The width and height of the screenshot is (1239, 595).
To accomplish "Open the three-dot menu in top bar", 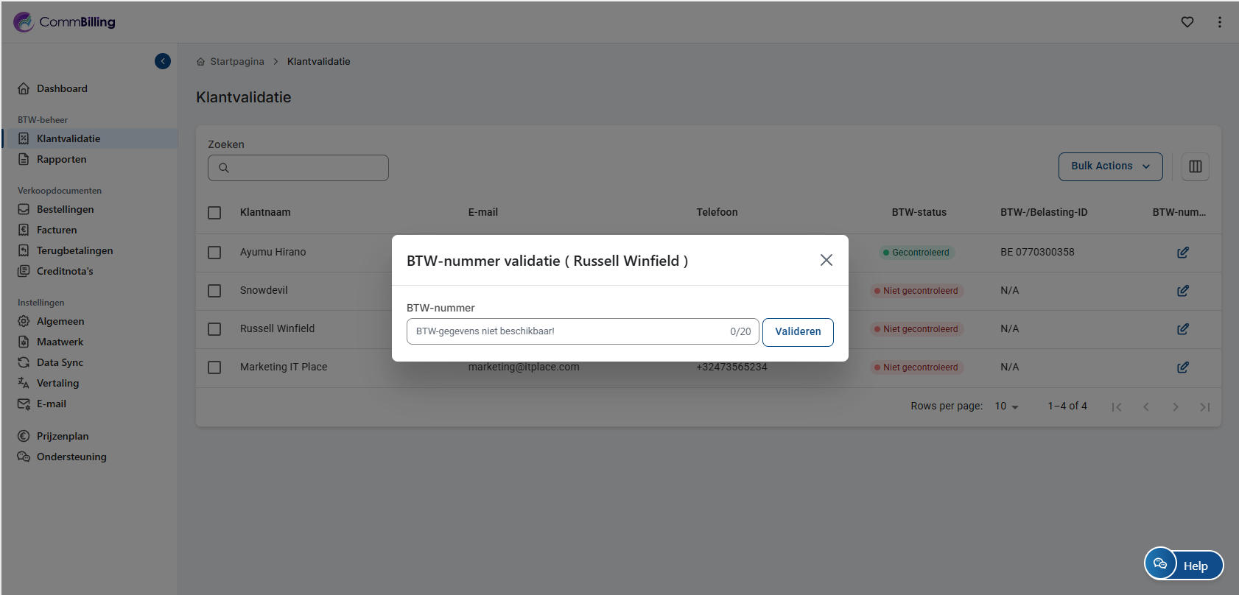I will [1219, 22].
